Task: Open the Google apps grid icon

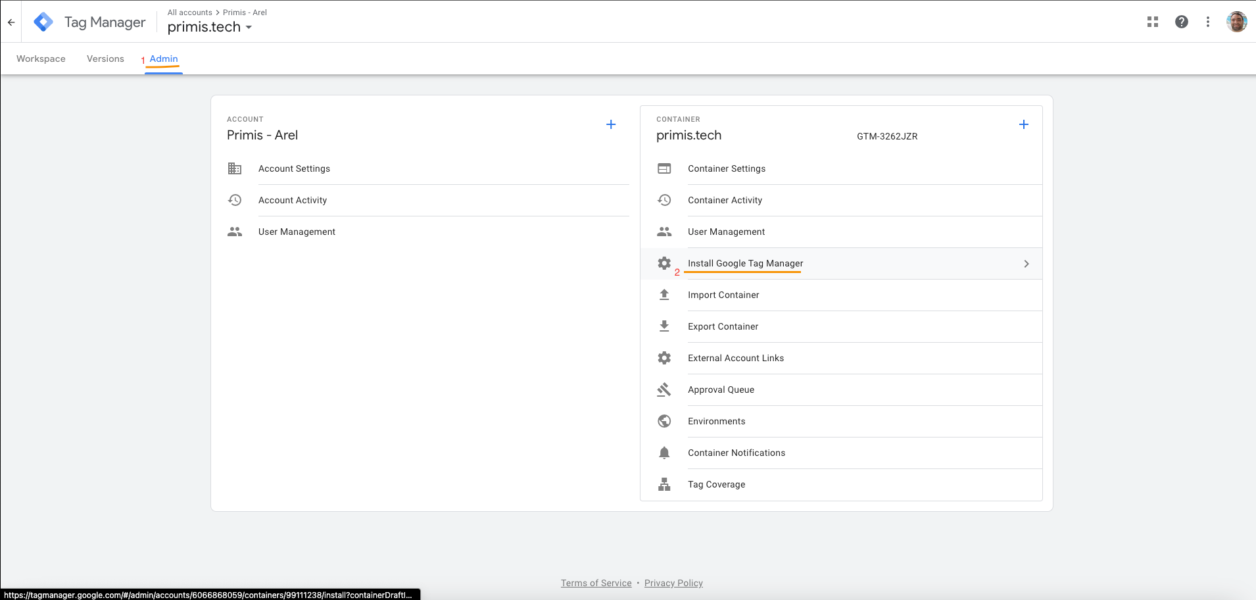Action: (x=1153, y=22)
